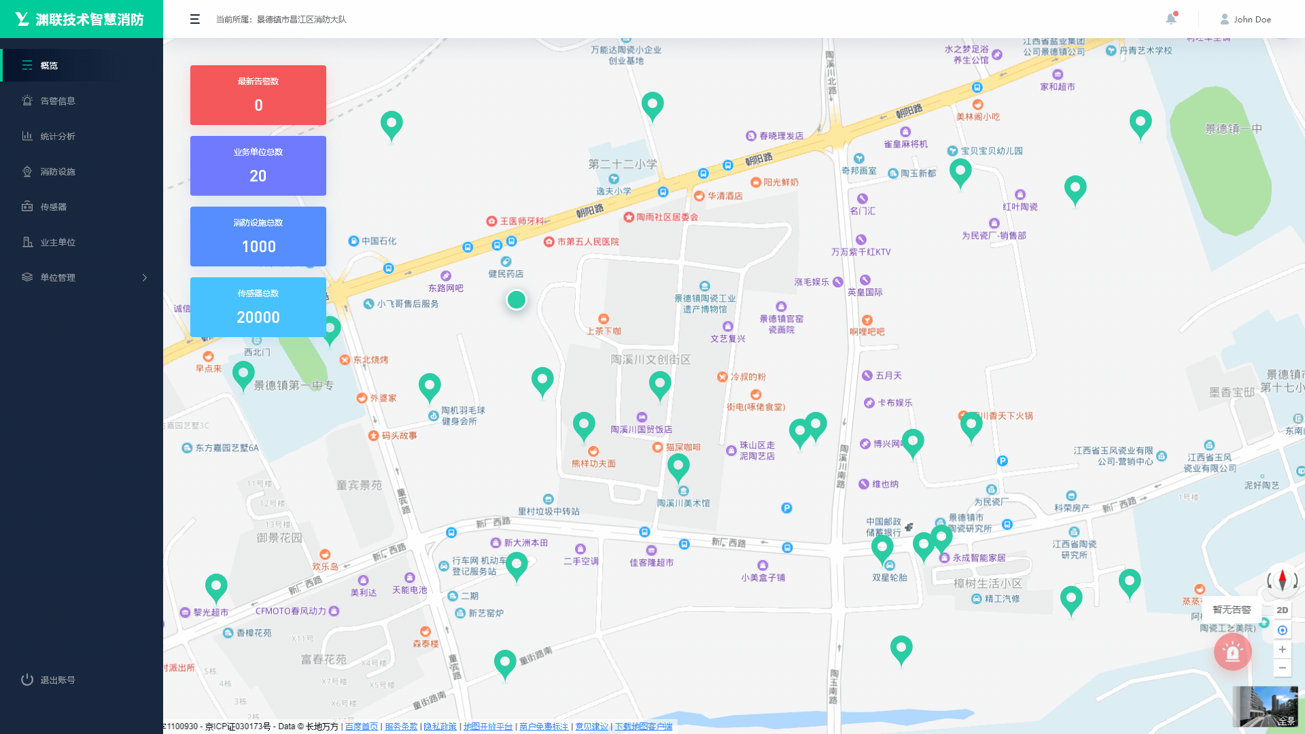Click the 传感器总数 card showing 20000
The image size is (1305, 734).
[x=258, y=307]
